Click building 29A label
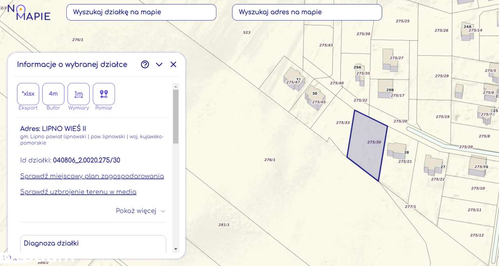Screen dimensions: 499x266 point(357,67)
